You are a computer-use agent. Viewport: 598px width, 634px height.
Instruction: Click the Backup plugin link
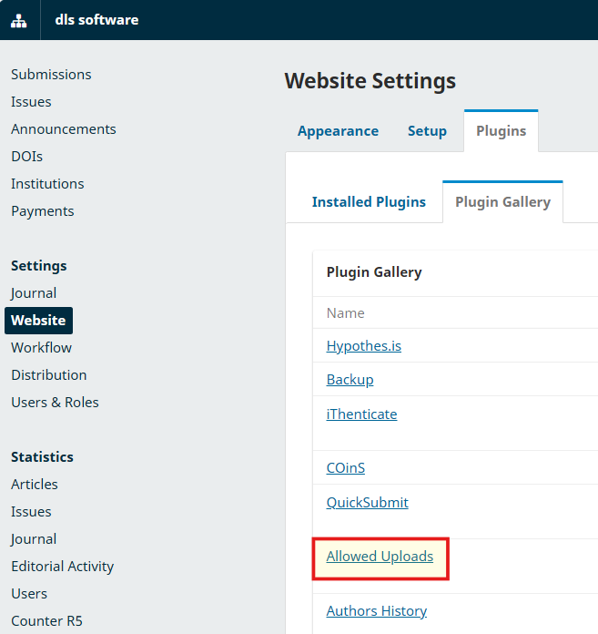350,380
